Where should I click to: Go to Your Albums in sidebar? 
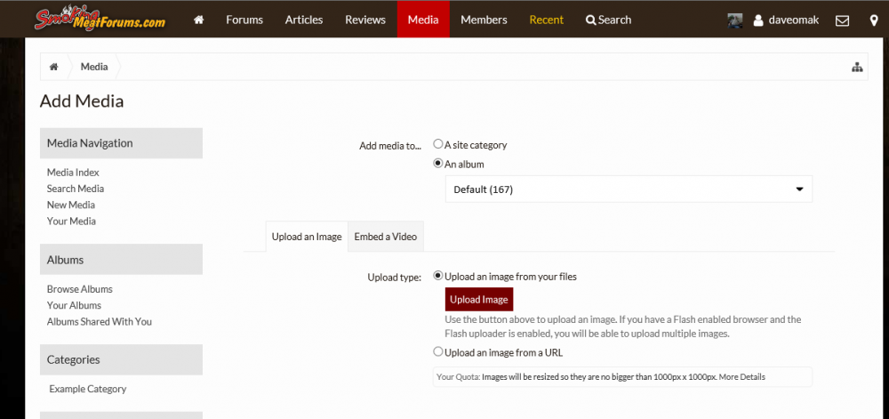74,305
